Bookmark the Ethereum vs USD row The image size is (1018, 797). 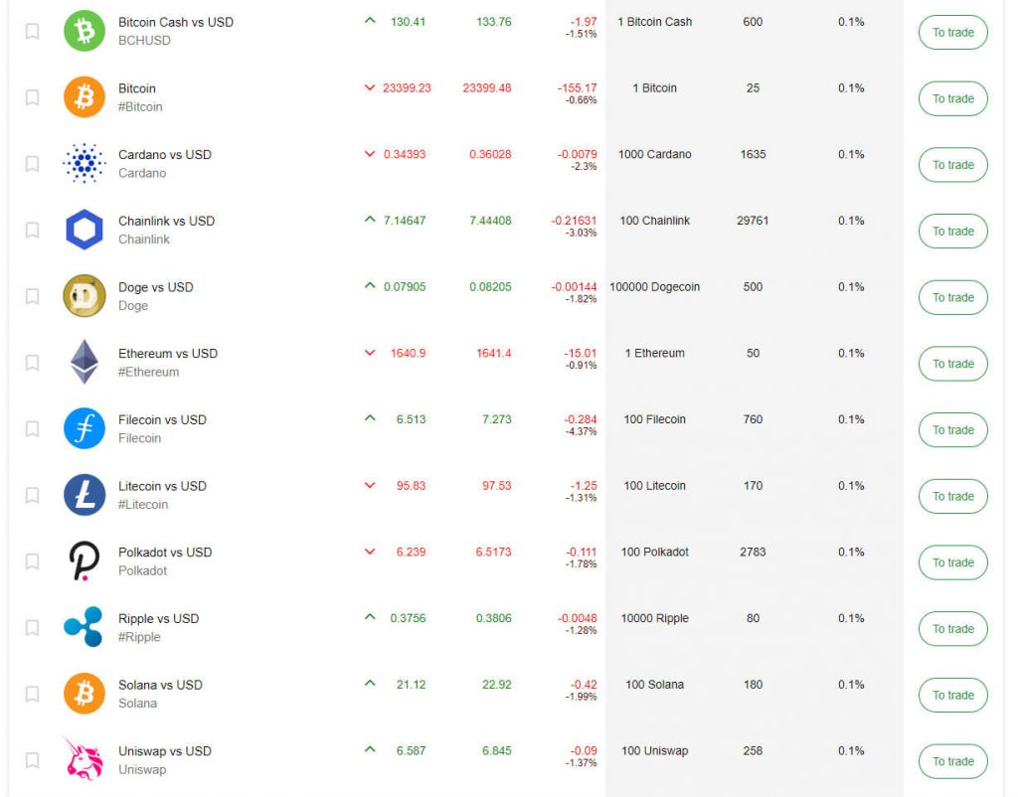(x=32, y=363)
